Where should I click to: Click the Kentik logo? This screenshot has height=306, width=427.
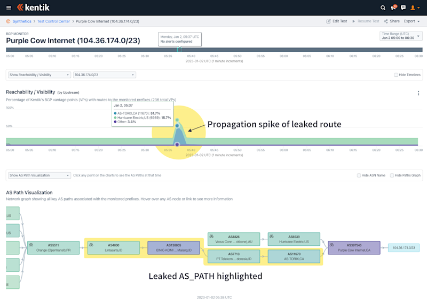click(33, 7)
